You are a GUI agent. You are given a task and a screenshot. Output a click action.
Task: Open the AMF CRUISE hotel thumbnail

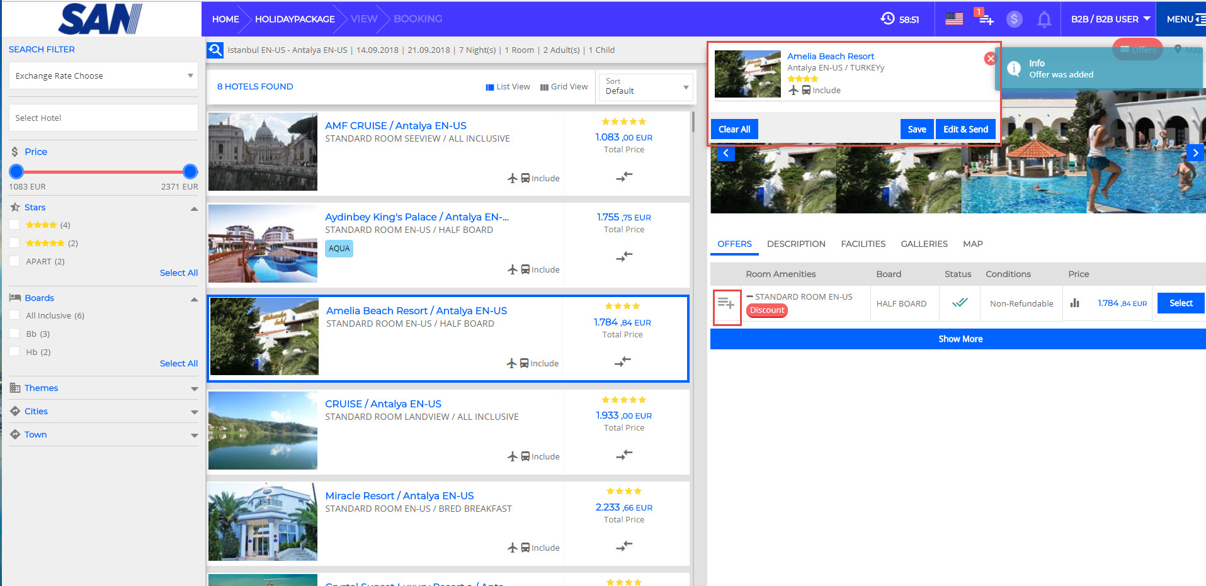263,152
